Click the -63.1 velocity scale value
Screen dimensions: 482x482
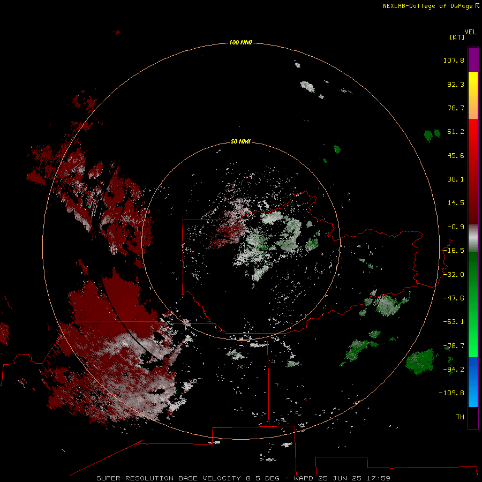[x=454, y=322]
